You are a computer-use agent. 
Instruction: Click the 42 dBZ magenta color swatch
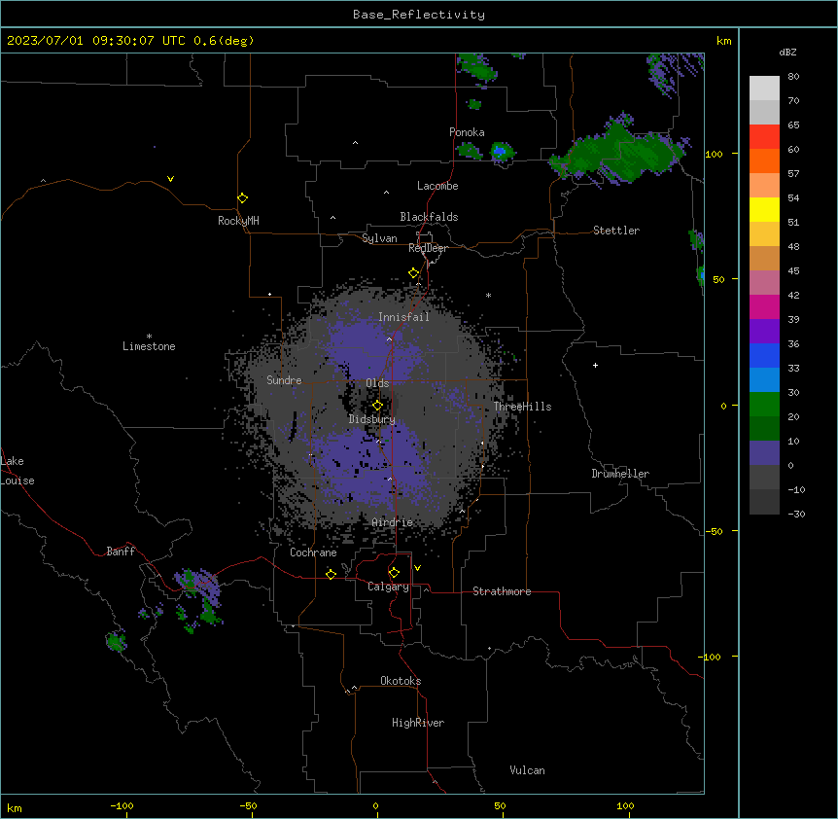click(764, 306)
